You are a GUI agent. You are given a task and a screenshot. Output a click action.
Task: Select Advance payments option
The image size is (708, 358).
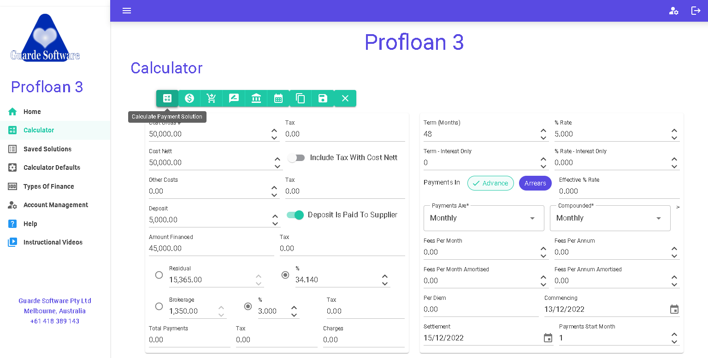(490, 183)
